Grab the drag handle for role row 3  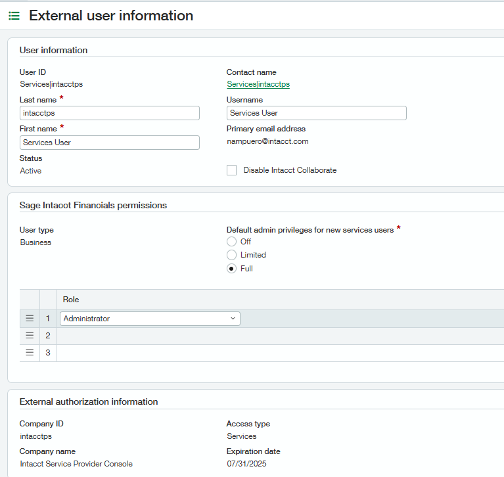click(30, 352)
